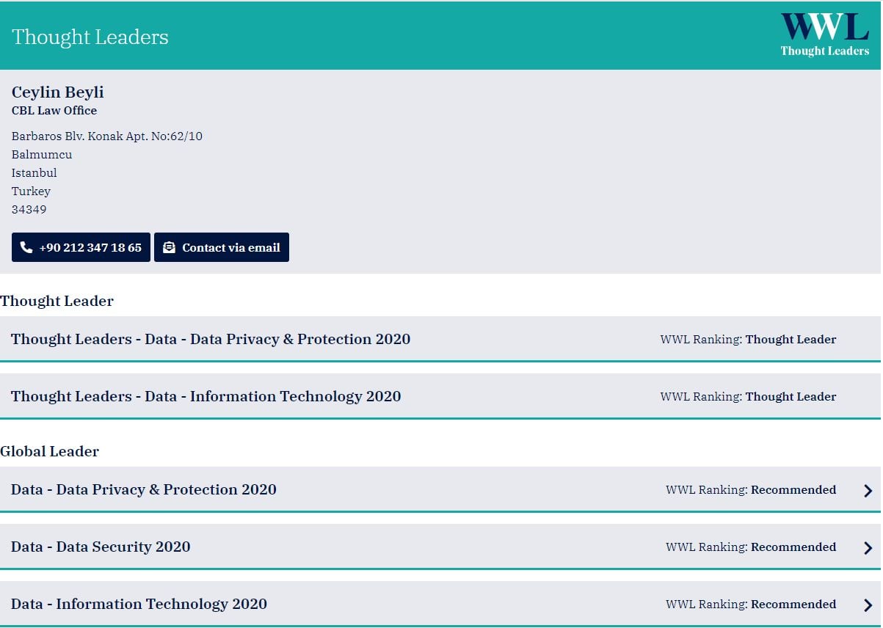The width and height of the screenshot is (883, 628).
Task: Open Data - Data Security 2020 row
Action: click(440, 547)
